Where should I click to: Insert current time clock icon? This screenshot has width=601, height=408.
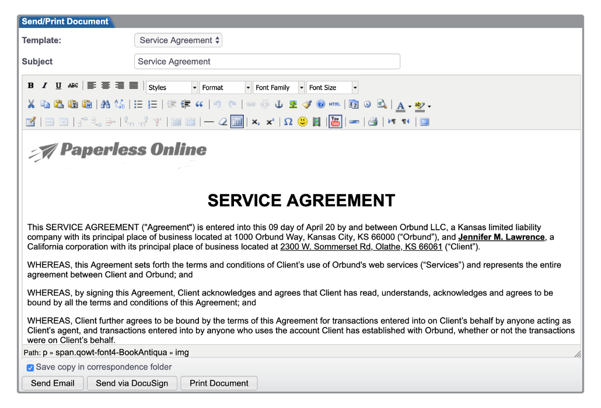[x=368, y=104]
